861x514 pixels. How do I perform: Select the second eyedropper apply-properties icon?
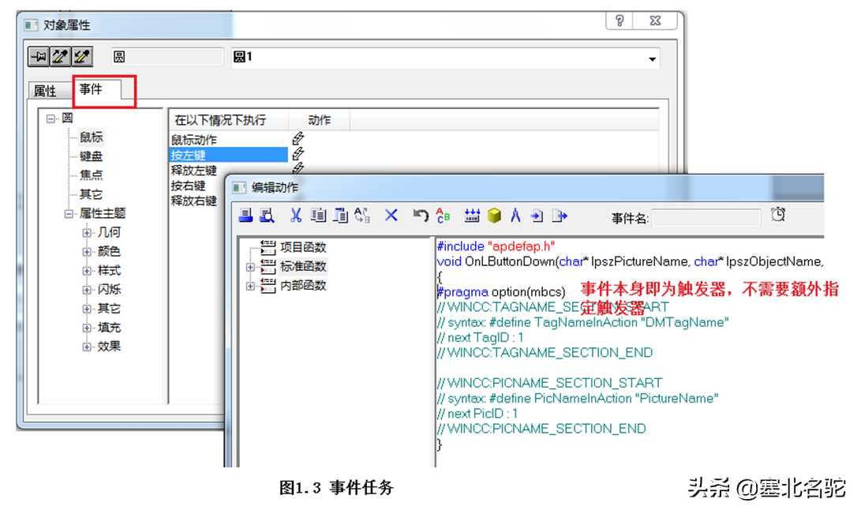pos(82,57)
